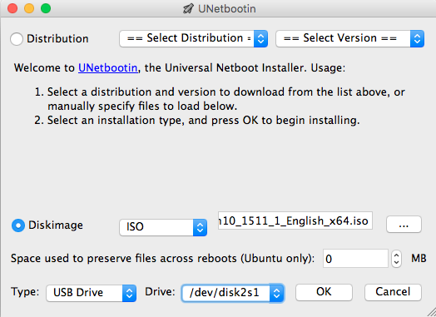Select the Distribution radio button
Image resolution: width=436 pixels, height=317 pixels.
(x=17, y=39)
